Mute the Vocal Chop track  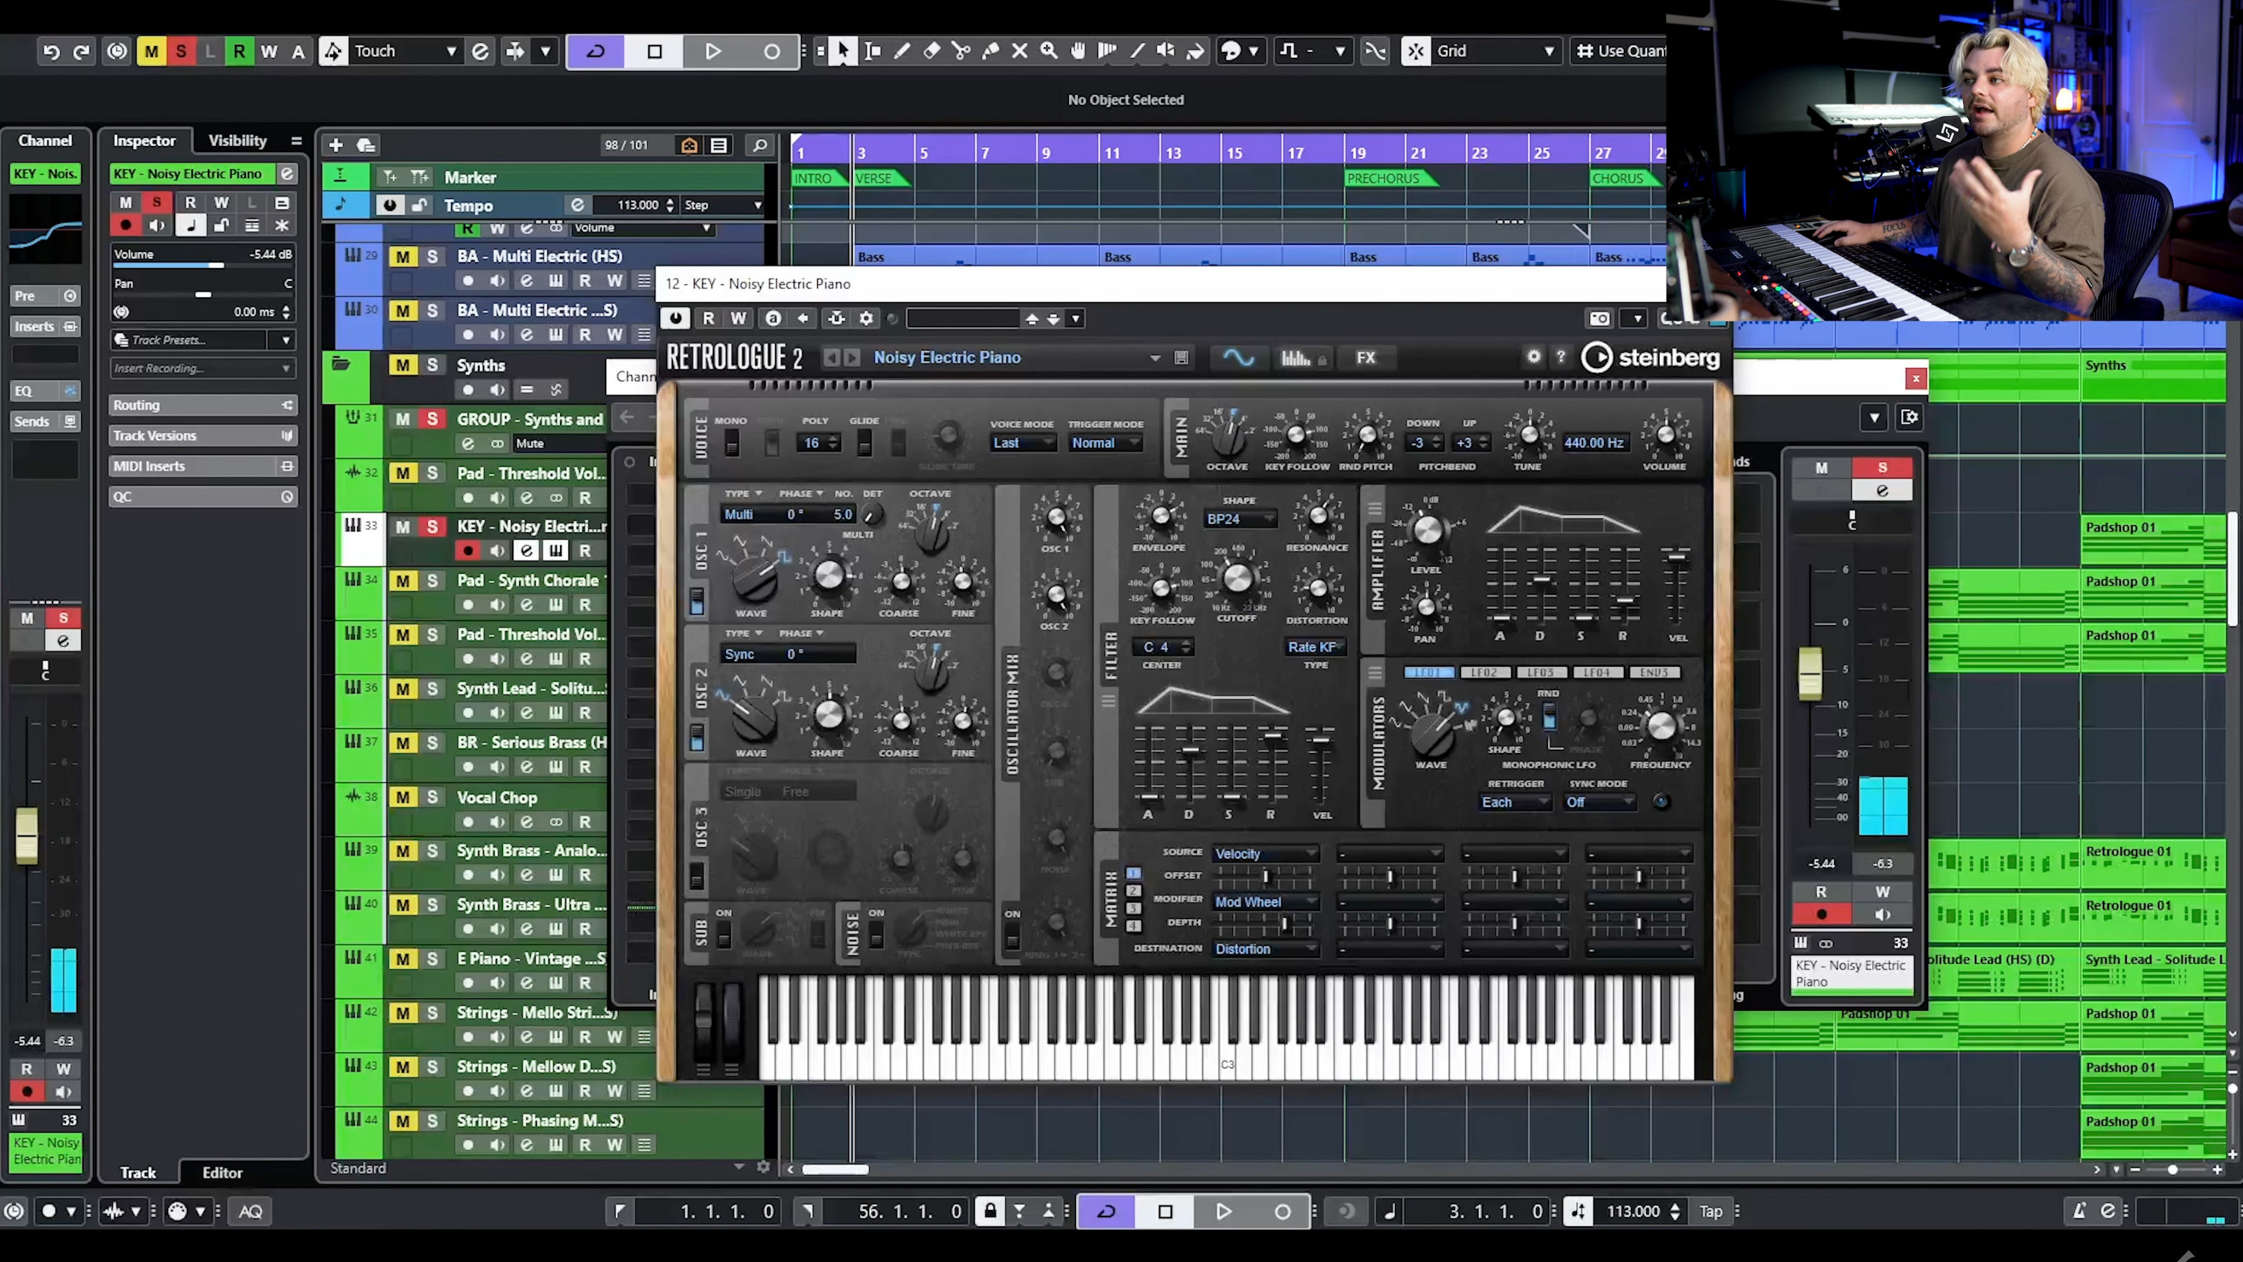[x=403, y=797]
